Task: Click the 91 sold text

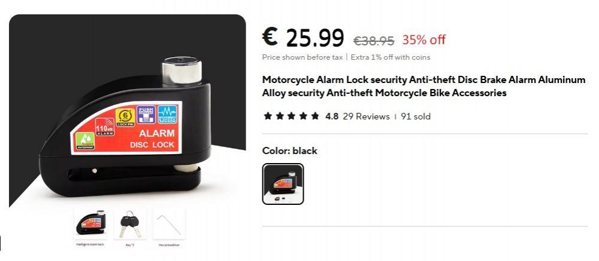Action: 416,116
